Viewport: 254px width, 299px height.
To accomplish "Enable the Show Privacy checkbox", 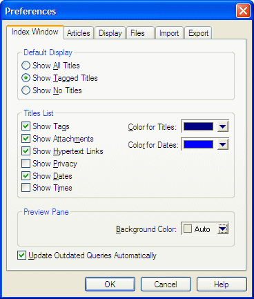I will tap(26, 164).
